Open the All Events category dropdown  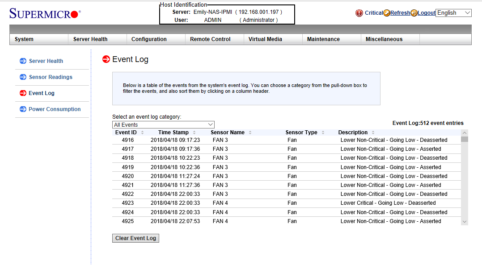(x=163, y=125)
